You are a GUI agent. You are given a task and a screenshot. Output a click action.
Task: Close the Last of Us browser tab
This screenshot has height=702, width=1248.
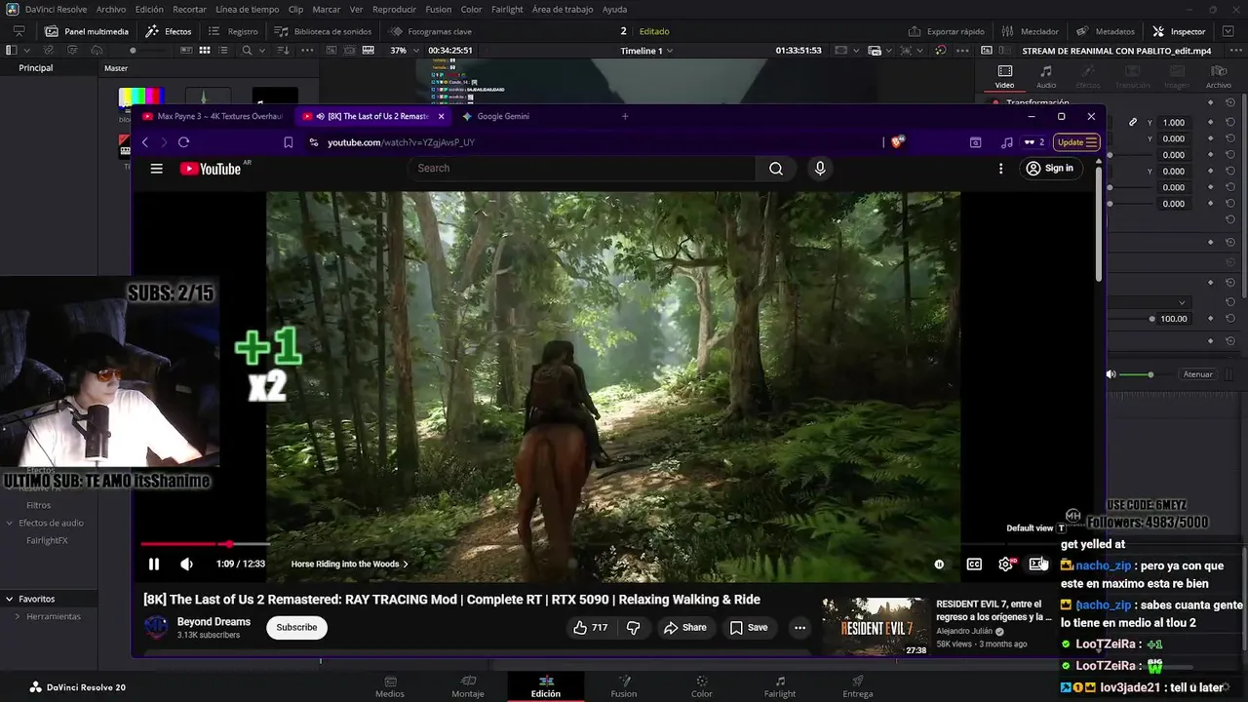(x=441, y=116)
